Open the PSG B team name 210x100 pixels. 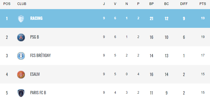pyautogui.click(x=35, y=37)
